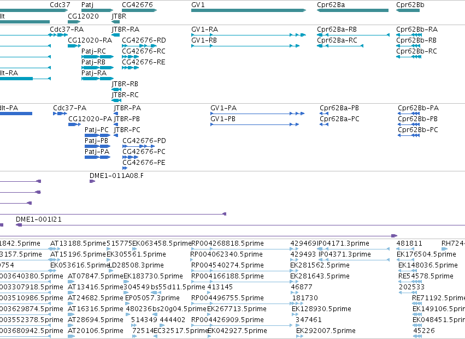The width and height of the screenshot is (465, 339).
Task: Pick protein label Patj-PB
Action: click(x=96, y=141)
